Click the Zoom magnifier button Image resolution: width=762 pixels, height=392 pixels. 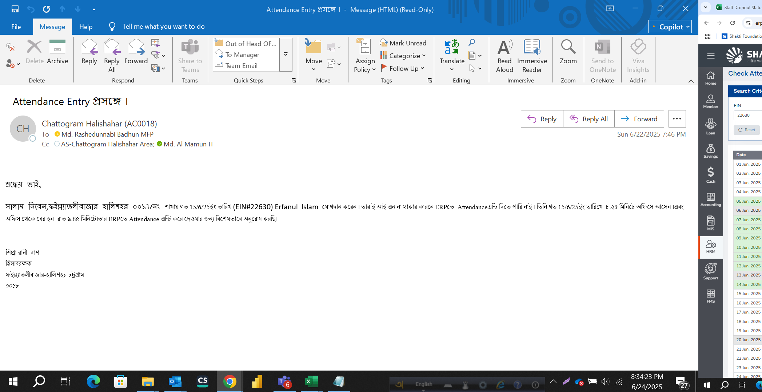568,52
